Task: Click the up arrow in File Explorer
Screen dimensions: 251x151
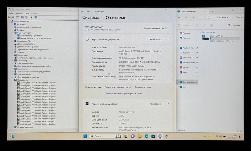Action: coord(194,18)
